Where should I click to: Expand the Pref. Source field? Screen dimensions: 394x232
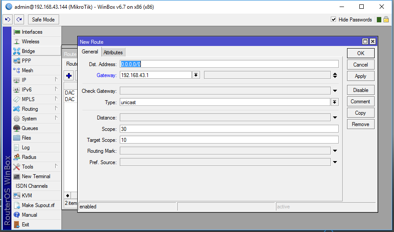(335, 162)
